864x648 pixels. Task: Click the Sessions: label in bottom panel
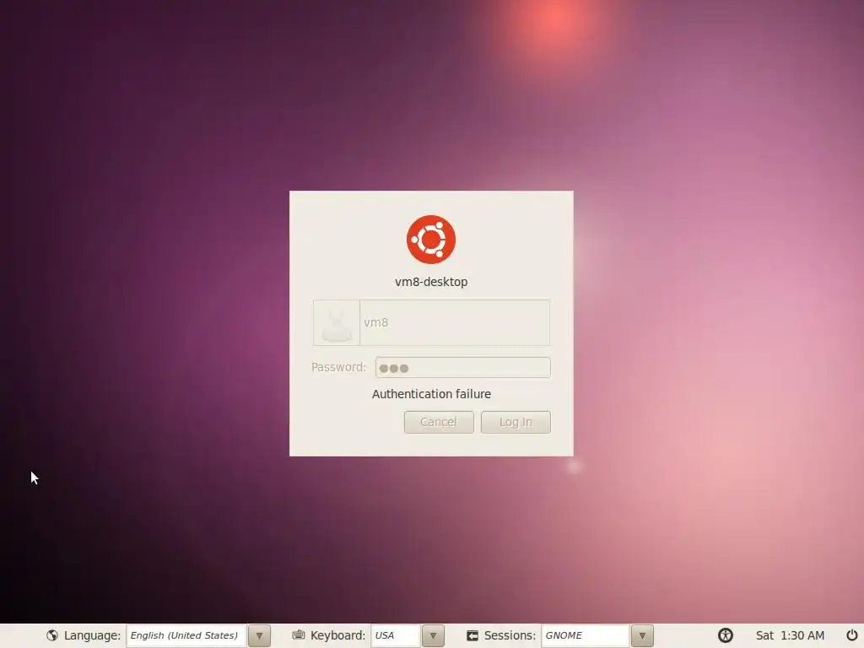click(510, 635)
